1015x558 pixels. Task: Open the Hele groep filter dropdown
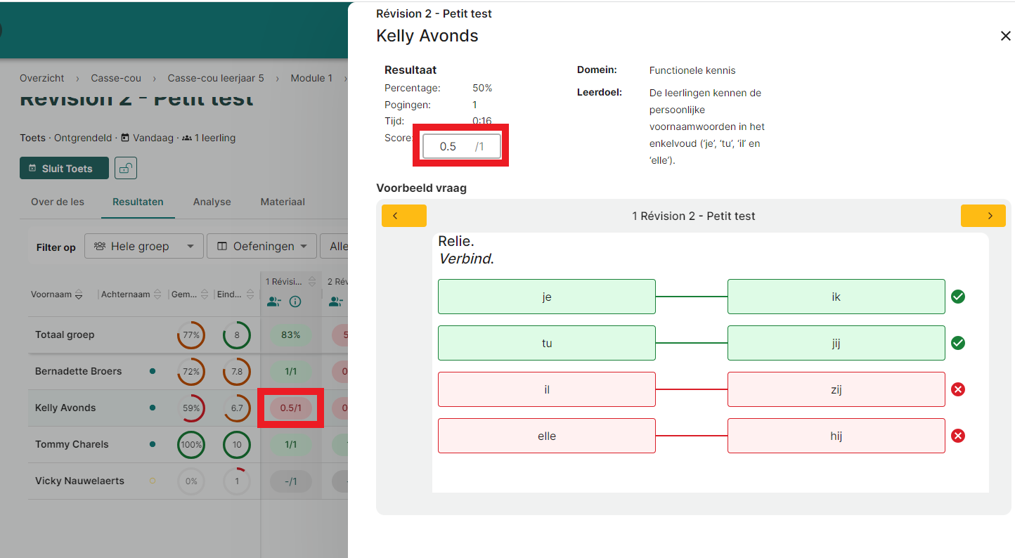click(143, 246)
